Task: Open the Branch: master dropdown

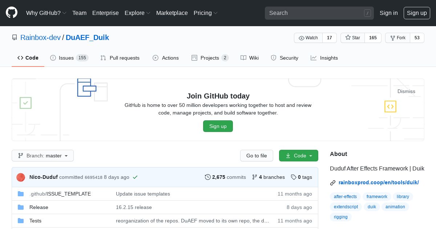Action: click(x=43, y=156)
